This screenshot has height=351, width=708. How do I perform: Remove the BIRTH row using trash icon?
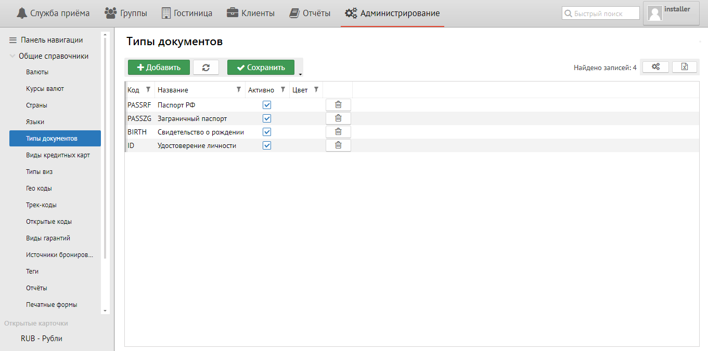point(338,132)
